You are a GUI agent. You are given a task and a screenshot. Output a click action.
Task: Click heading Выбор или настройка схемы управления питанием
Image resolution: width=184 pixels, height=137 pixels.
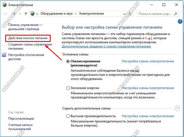tap(112, 27)
